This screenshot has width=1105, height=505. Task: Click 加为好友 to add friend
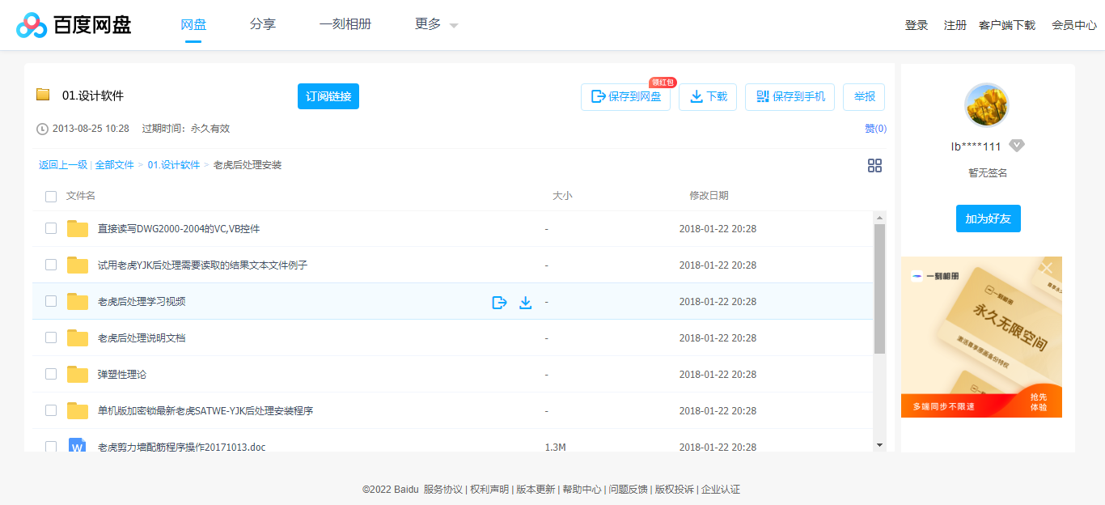(988, 218)
